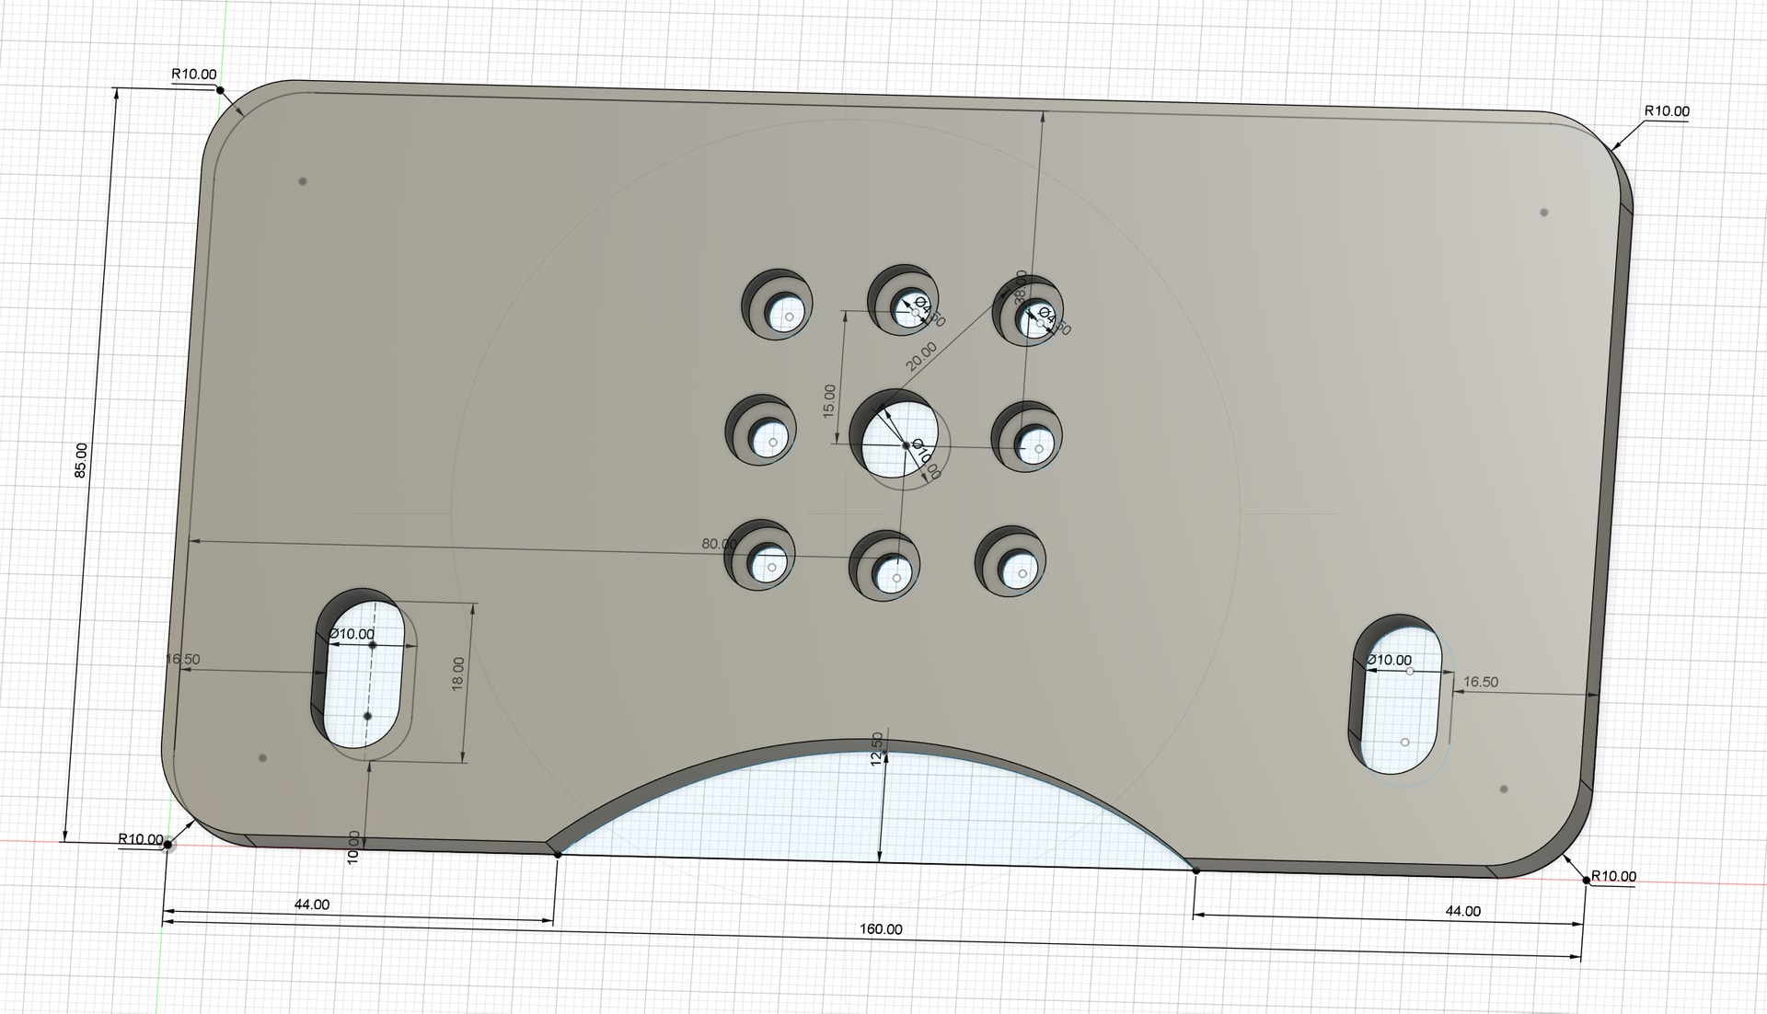Click the left slot's Ø10.00 dimension
Screen dimensions: 1767x1014
(x=352, y=634)
